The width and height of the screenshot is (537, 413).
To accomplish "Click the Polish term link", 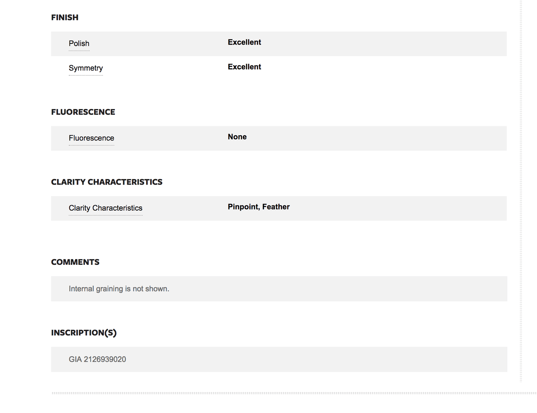I will coord(79,43).
